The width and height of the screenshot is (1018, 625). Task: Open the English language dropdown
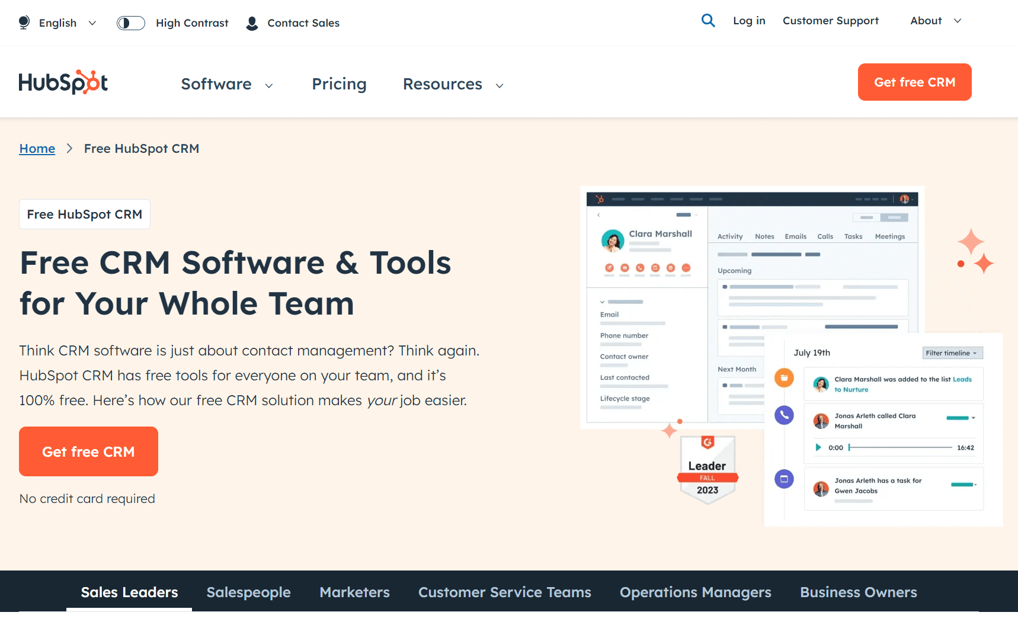click(x=68, y=23)
